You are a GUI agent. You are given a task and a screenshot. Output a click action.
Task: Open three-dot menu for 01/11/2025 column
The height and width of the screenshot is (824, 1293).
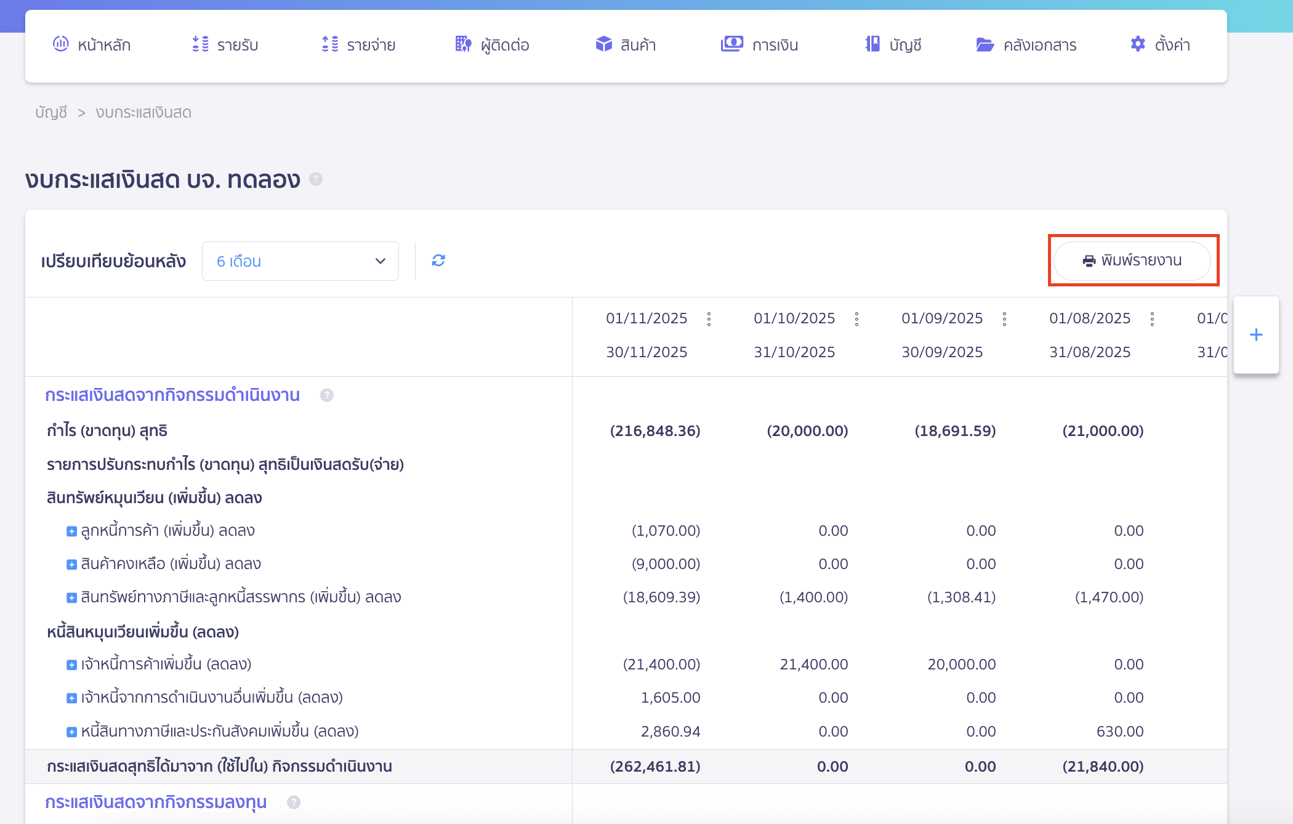pos(709,318)
